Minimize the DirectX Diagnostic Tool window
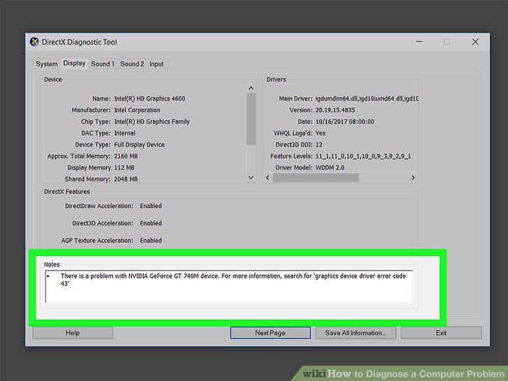Image resolution: width=508 pixels, height=381 pixels. click(x=419, y=42)
